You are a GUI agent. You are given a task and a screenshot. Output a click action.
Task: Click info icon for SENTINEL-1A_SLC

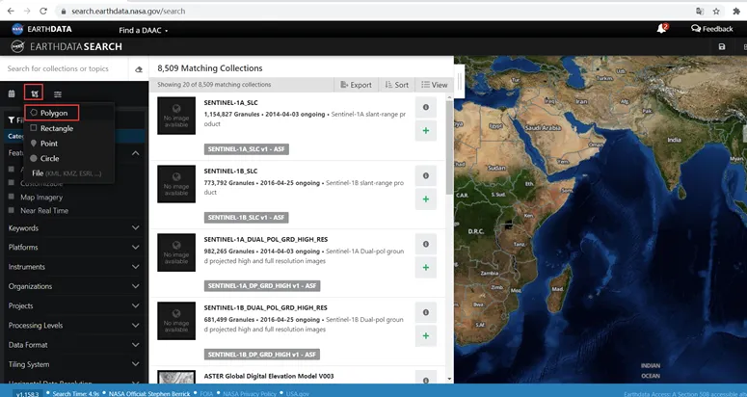pos(426,107)
